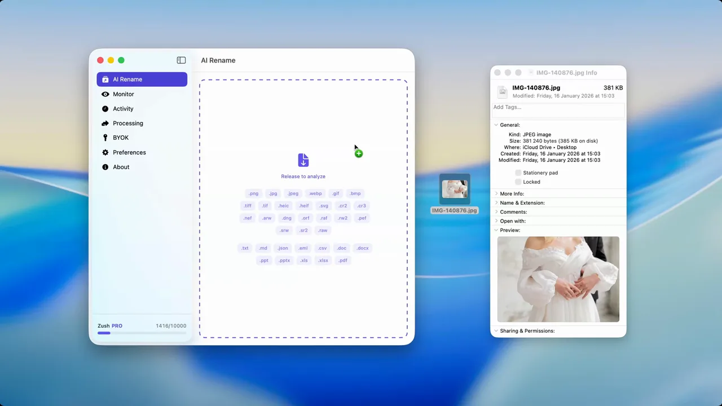Collapse the General section

(x=496, y=125)
